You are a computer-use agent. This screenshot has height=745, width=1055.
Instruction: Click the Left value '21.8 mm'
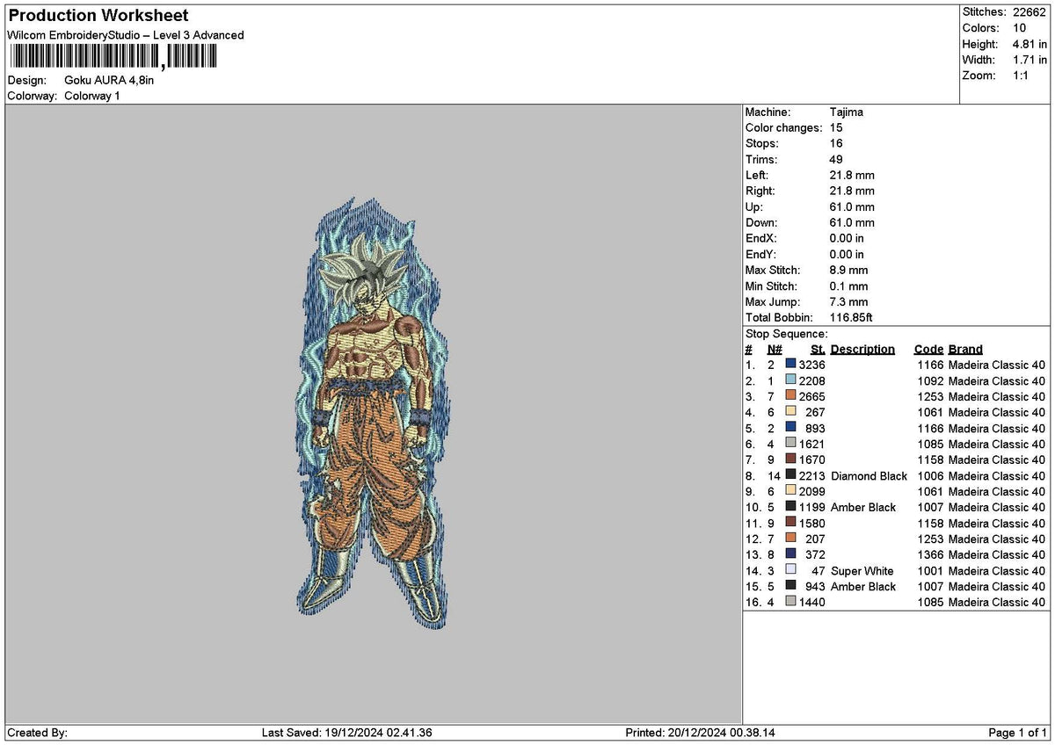[x=852, y=176]
